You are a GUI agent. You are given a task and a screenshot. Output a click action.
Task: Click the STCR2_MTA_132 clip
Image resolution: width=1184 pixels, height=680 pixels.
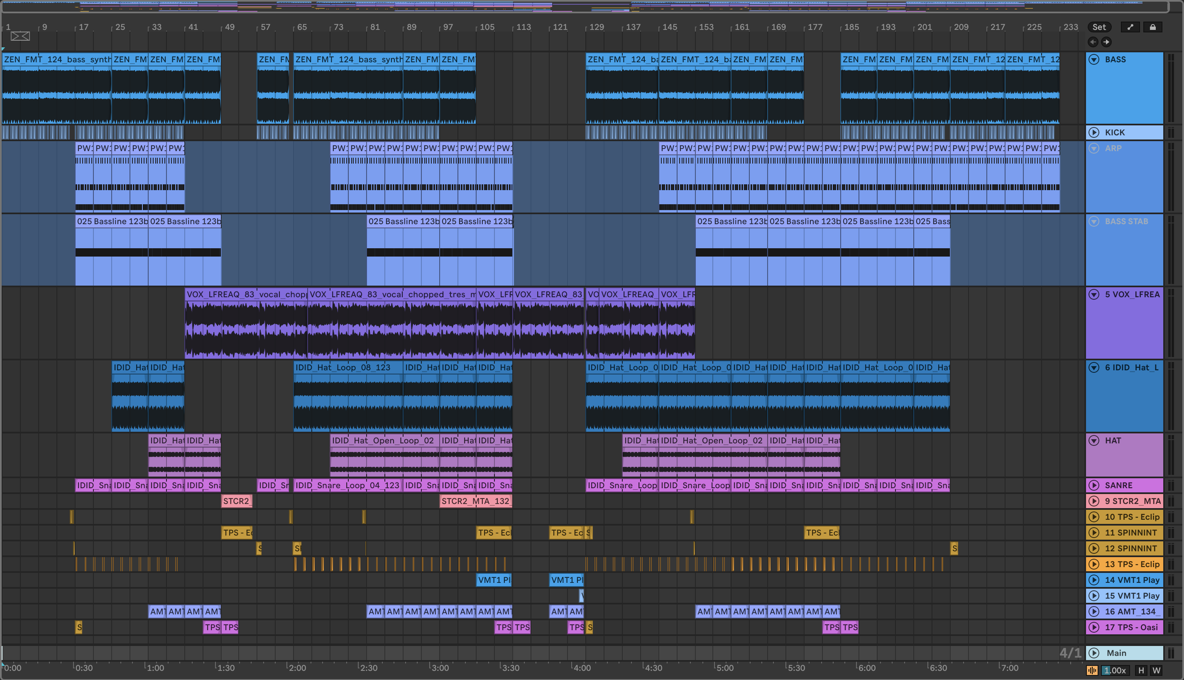pos(475,501)
